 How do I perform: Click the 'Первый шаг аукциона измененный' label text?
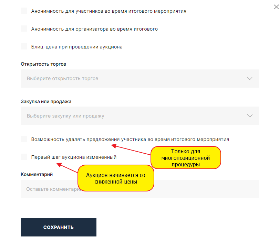tap(74, 157)
